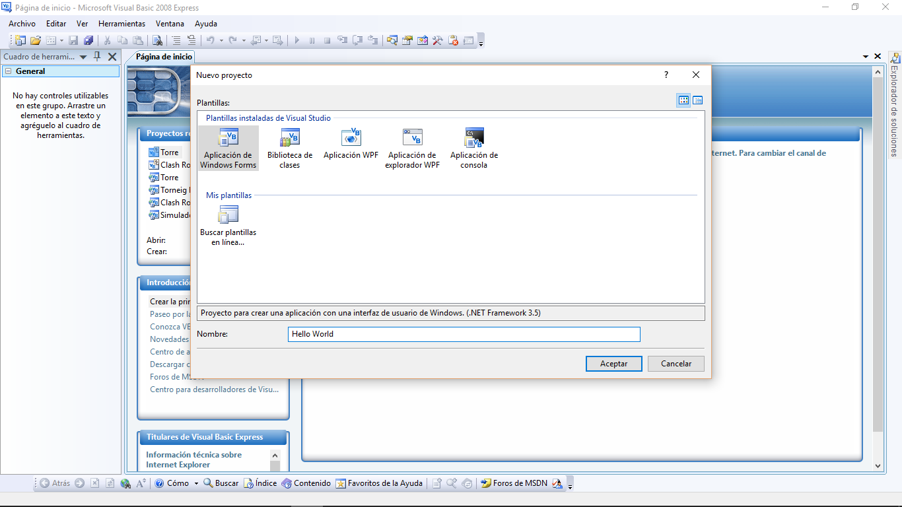Open Buscar plantillas en línea
Viewport: 902px width, 507px height.
click(228, 225)
